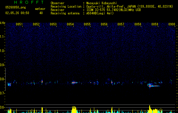Viewport: 178px width, 113px height.
Task: Click the 0855 time marker
Action: pyautogui.click(x=87, y=24)
